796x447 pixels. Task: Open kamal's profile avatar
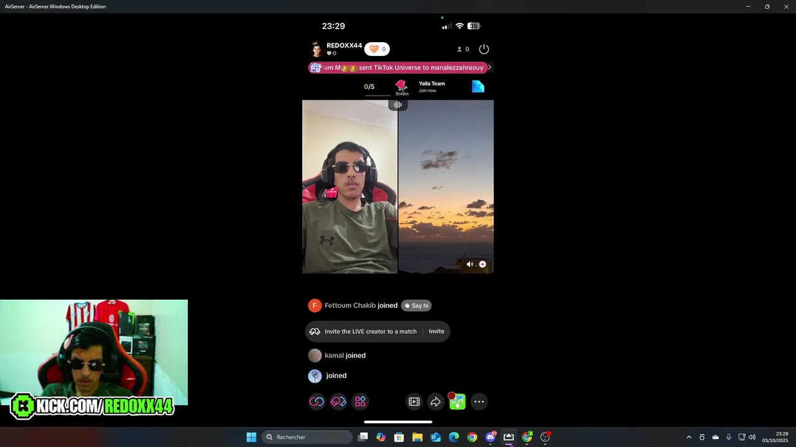click(x=315, y=355)
